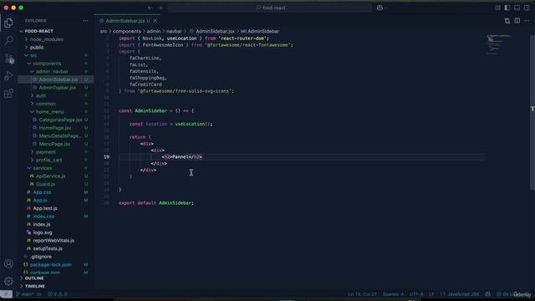
Task: Close the AdminSidebar.jsx tab
Action: (155, 21)
